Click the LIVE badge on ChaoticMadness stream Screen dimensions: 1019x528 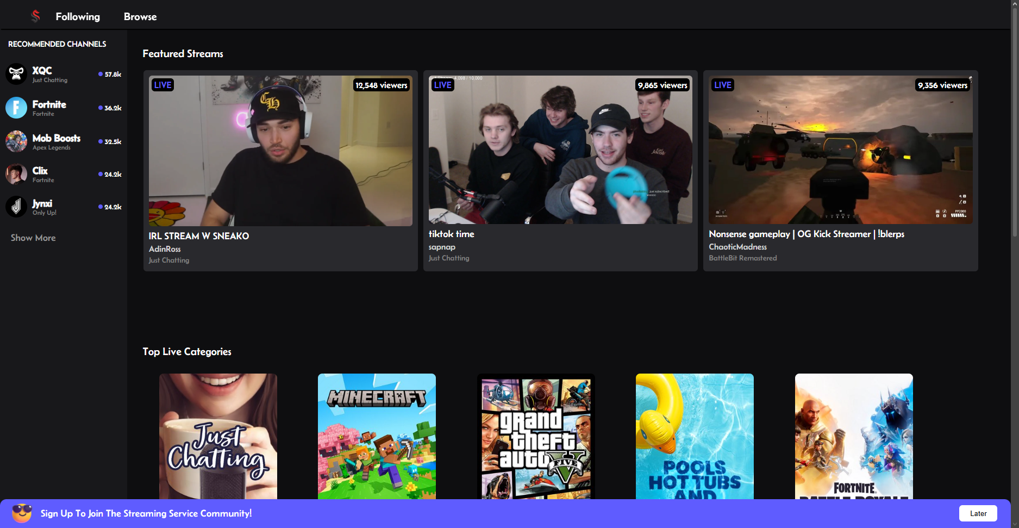click(x=723, y=85)
